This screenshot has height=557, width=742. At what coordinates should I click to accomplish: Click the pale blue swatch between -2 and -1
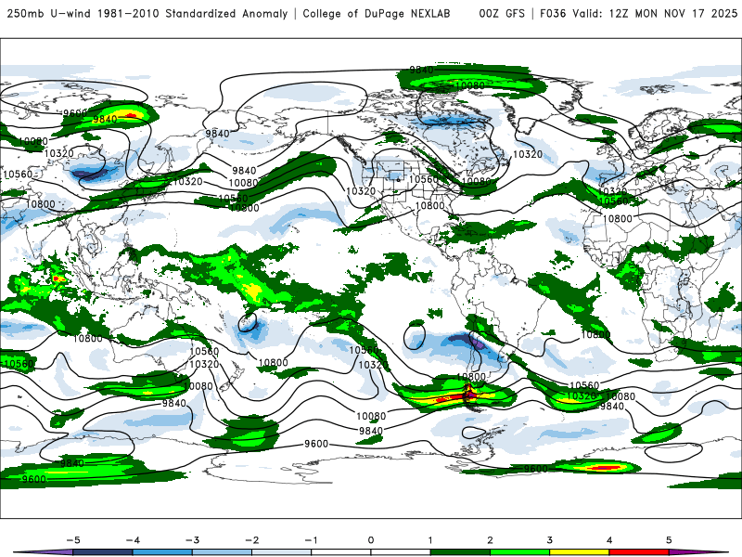[282, 552]
